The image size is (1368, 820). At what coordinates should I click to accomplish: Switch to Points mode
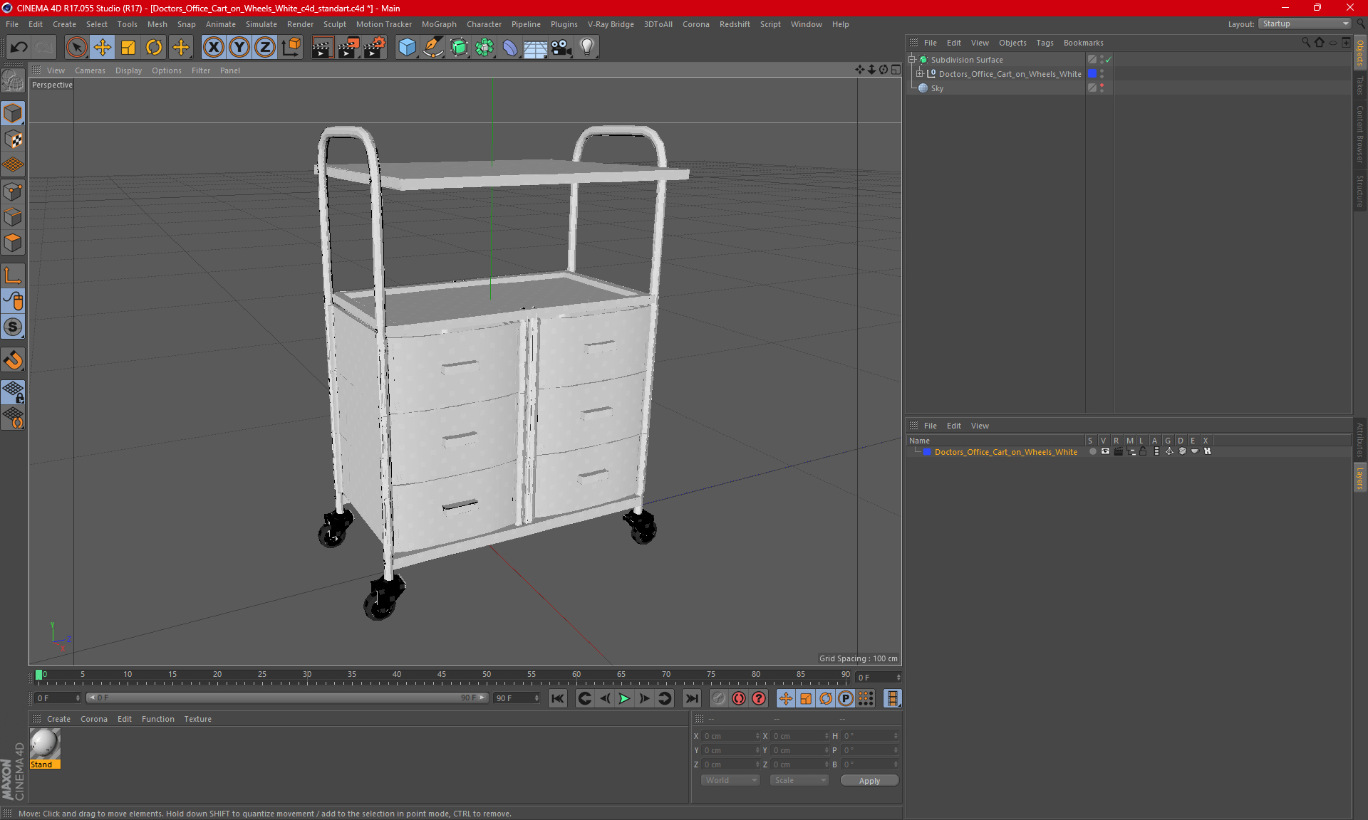[13, 191]
